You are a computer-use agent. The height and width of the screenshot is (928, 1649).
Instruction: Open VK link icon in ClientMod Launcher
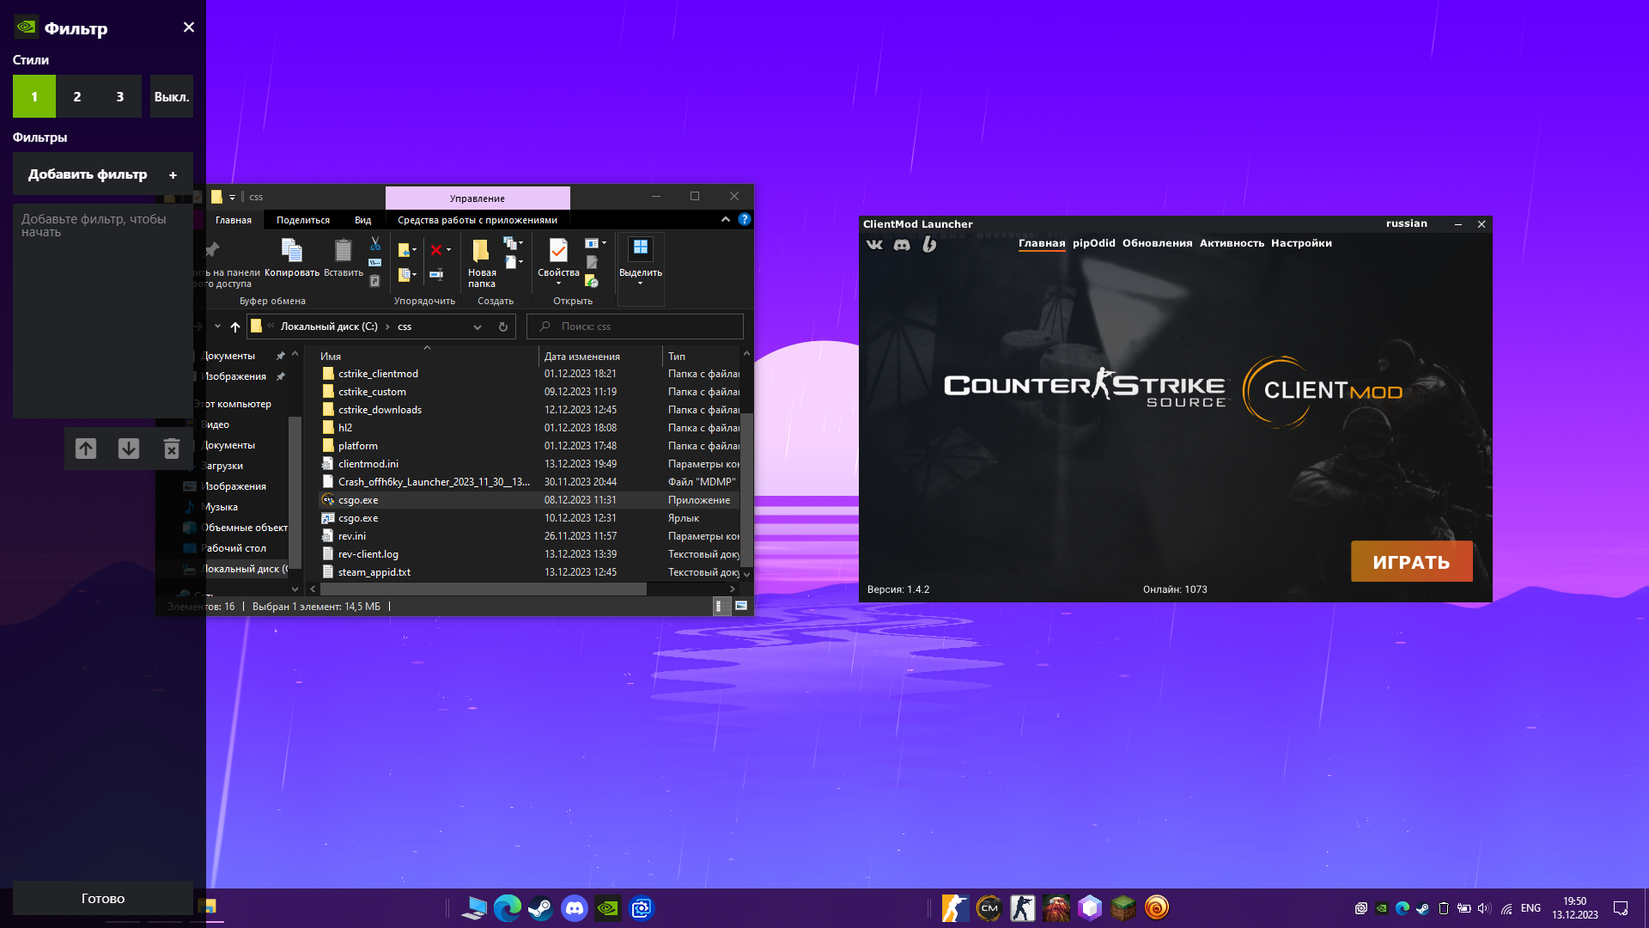tap(874, 245)
